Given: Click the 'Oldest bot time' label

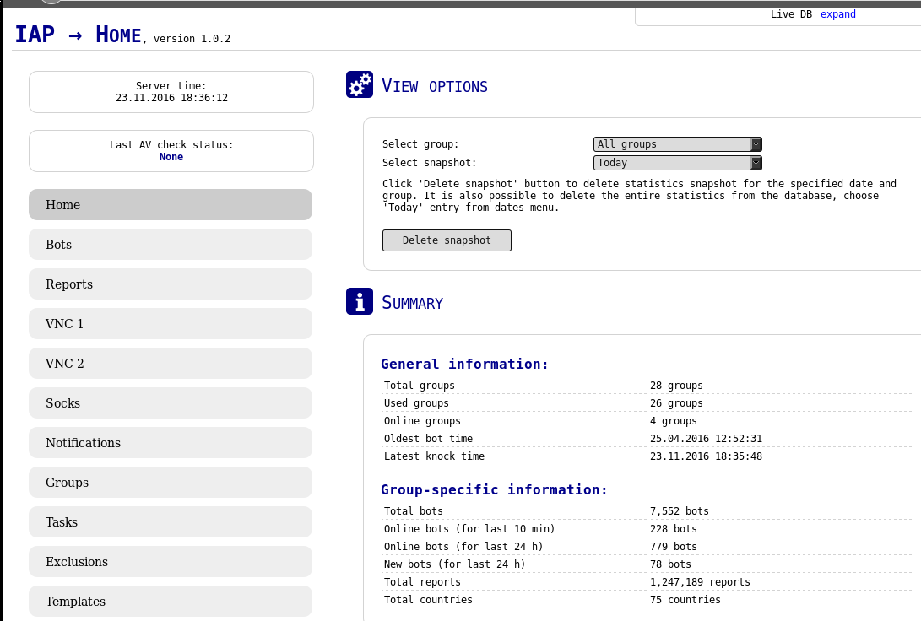Looking at the screenshot, I should tap(428, 439).
